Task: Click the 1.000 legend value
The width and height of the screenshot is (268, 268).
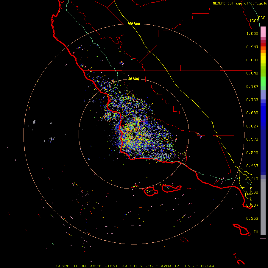Action: tap(252, 33)
